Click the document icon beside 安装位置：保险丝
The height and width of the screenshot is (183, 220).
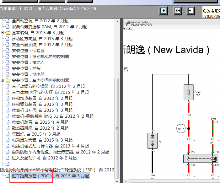pos(8,51)
